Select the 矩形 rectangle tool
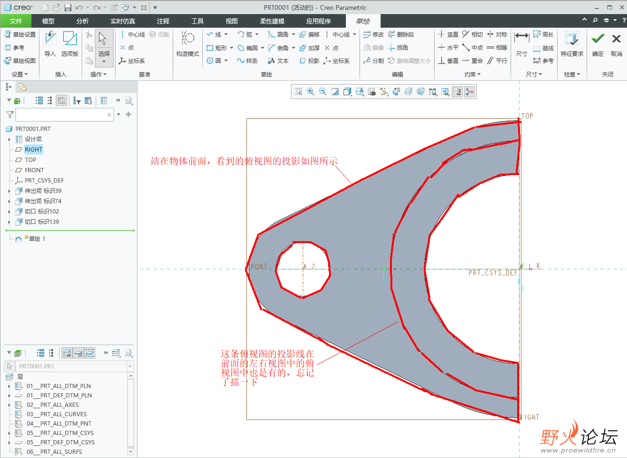Viewport: 627px width, 458px height. (217, 48)
